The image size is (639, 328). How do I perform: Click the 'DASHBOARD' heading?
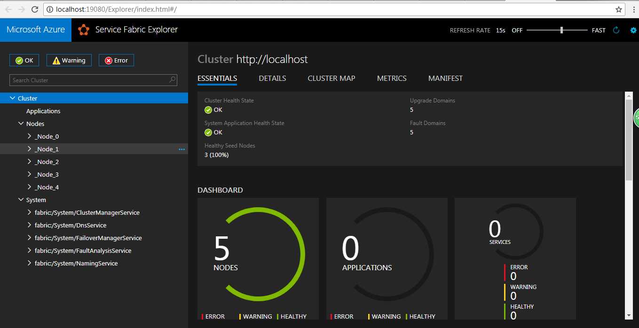click(220, 190)
